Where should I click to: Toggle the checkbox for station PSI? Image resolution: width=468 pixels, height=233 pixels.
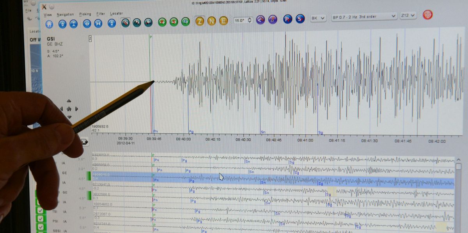pyautogui.click(x=40, y=219)
